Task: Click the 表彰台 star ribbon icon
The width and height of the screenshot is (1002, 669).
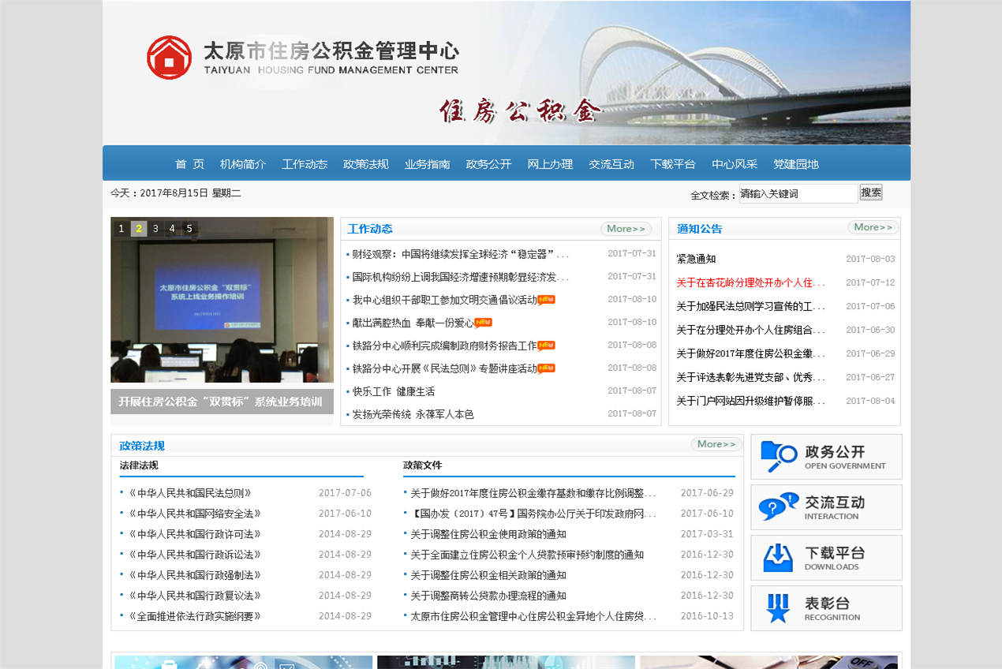Action: coord(778,607)
